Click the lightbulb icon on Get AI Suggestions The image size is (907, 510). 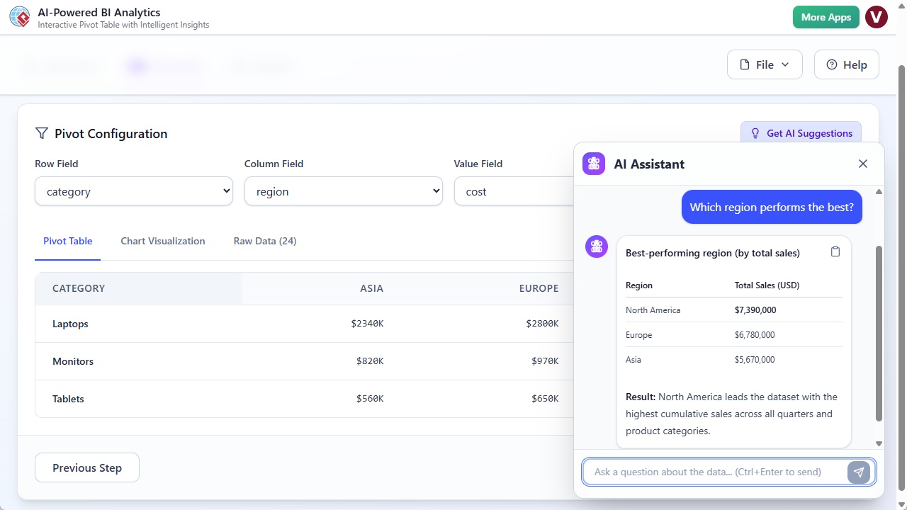click(755, 132)
